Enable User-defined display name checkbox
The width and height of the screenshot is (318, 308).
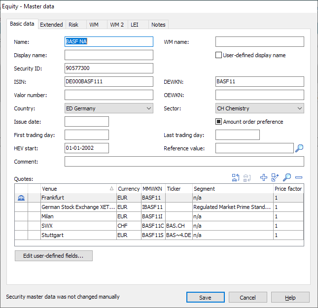(219, 55)
